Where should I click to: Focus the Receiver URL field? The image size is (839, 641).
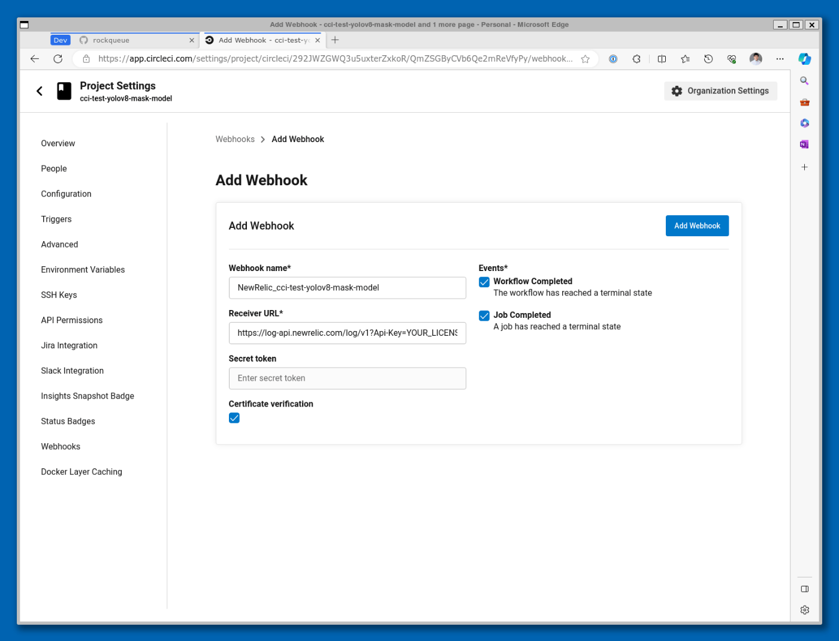347,333
